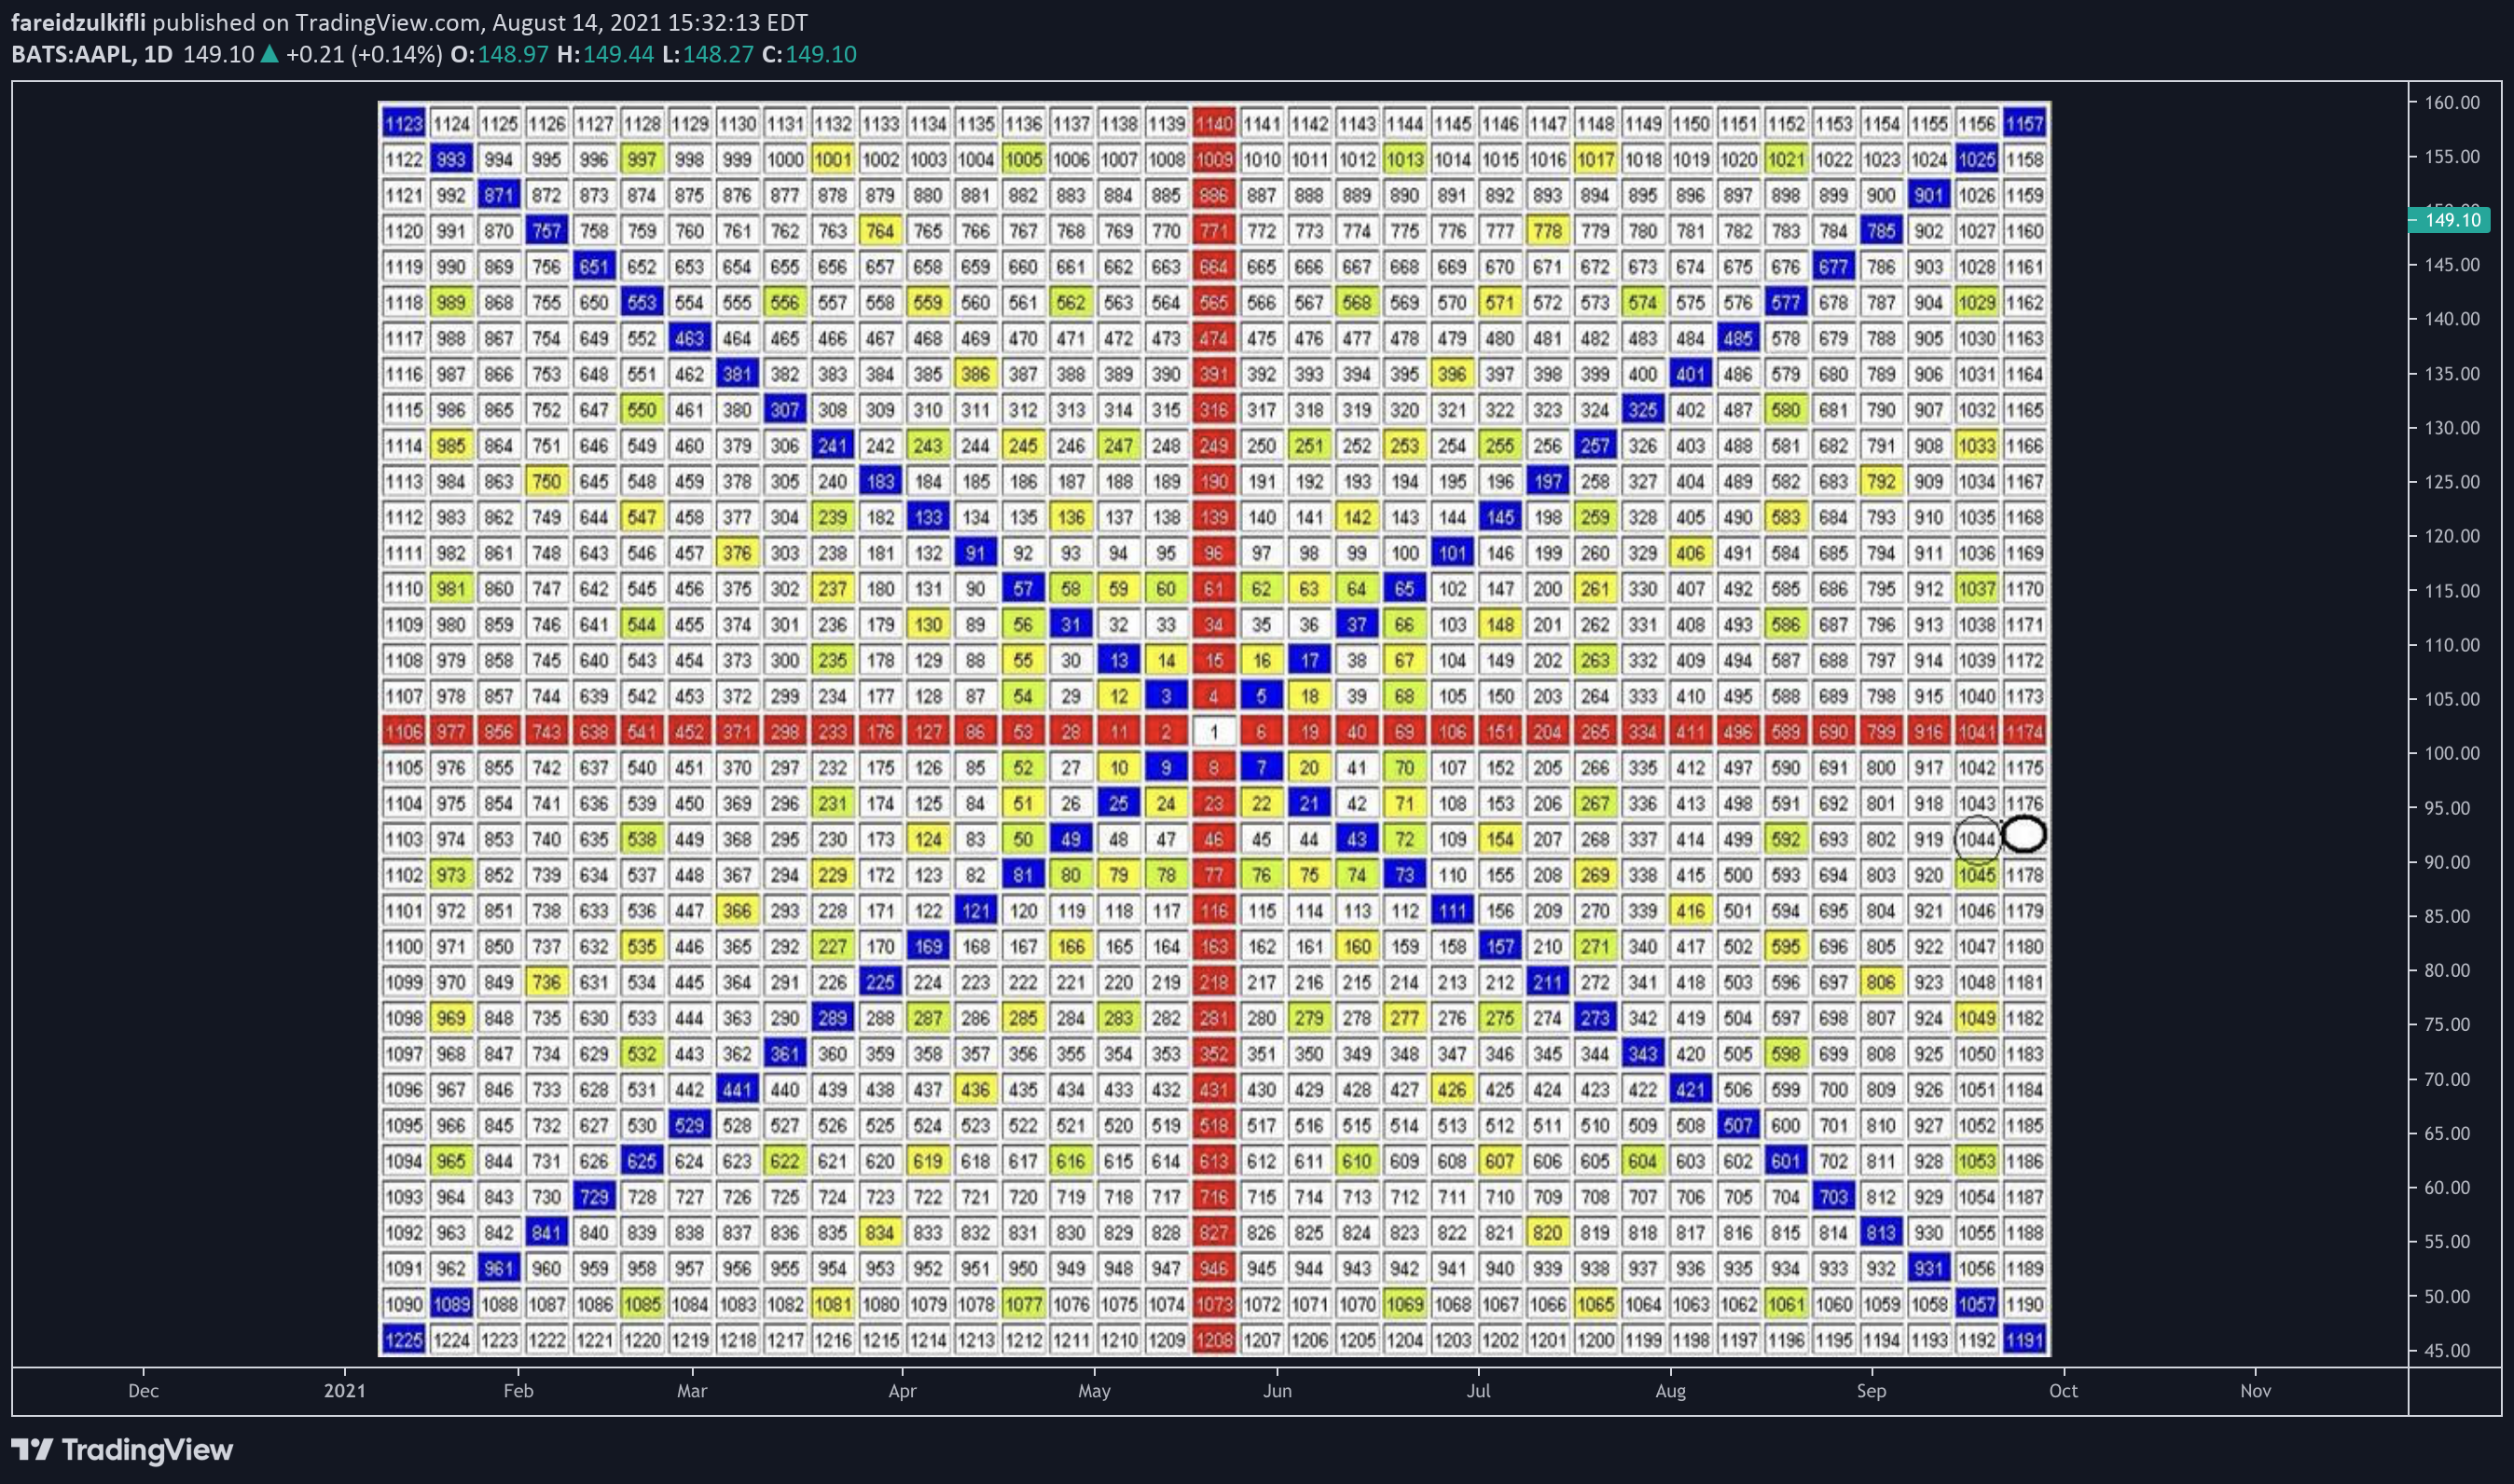2514x1484 pixels.
Task: Click the blue corner cell 1123
Action: click(x=404, y=124)
